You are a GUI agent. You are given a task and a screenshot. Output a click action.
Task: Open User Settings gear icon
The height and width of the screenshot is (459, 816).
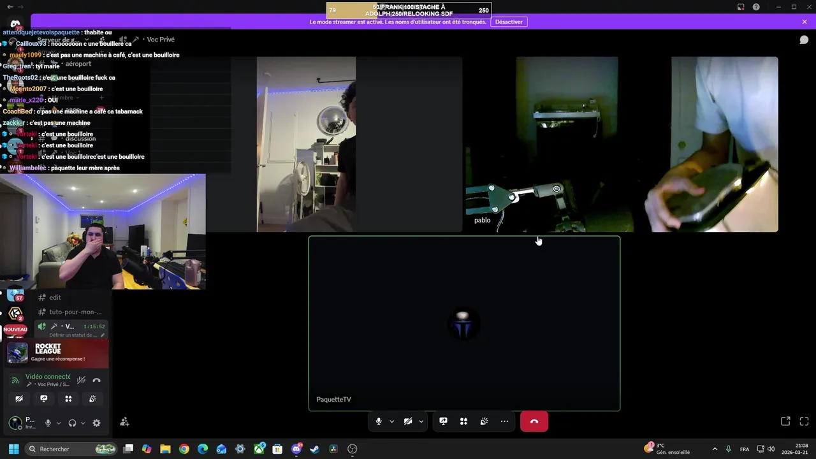(96, 423)
